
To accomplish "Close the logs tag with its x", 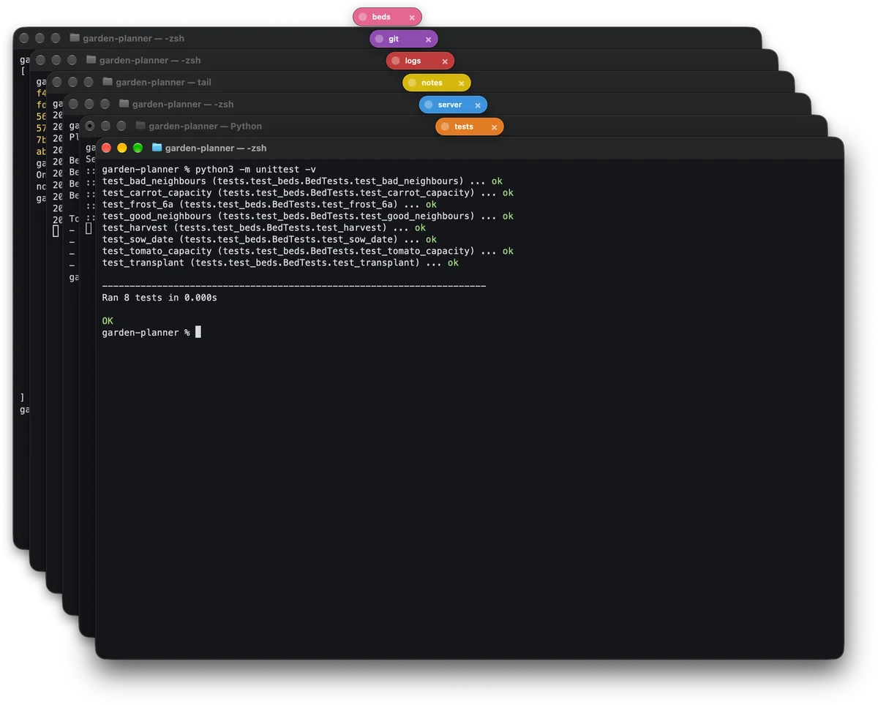I will click(x=445, y=61).
